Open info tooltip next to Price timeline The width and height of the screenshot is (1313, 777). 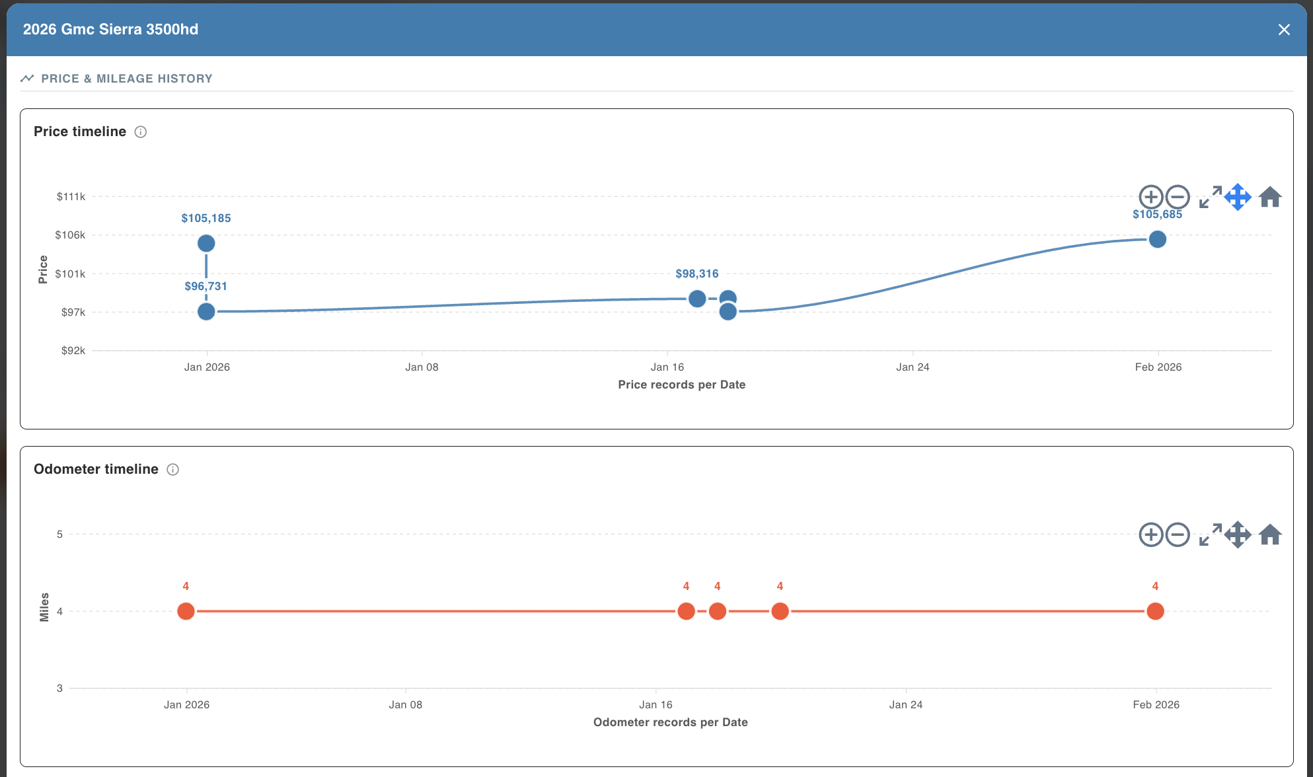pos(141,132)
